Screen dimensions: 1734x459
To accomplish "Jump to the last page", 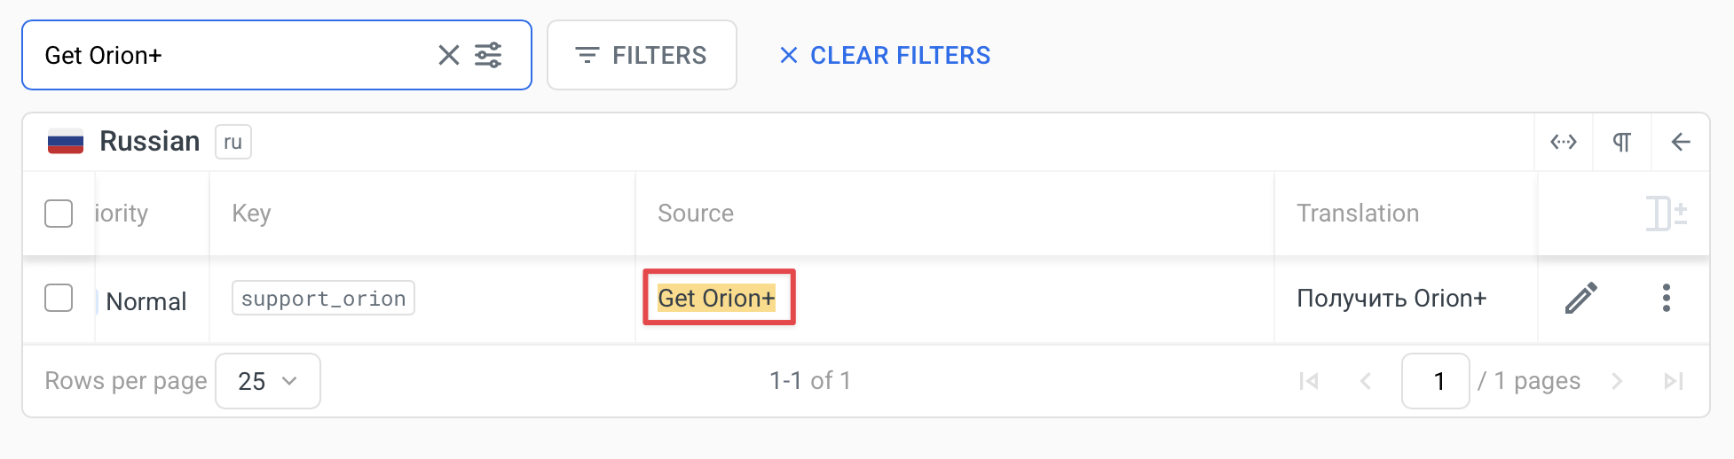I will [1674, 381].
